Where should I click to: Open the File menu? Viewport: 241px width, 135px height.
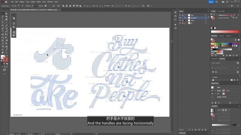click(12, 2)
